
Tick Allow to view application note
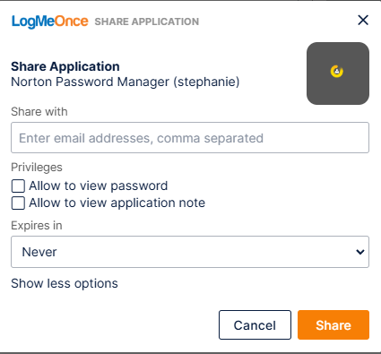tap(18, 203)
